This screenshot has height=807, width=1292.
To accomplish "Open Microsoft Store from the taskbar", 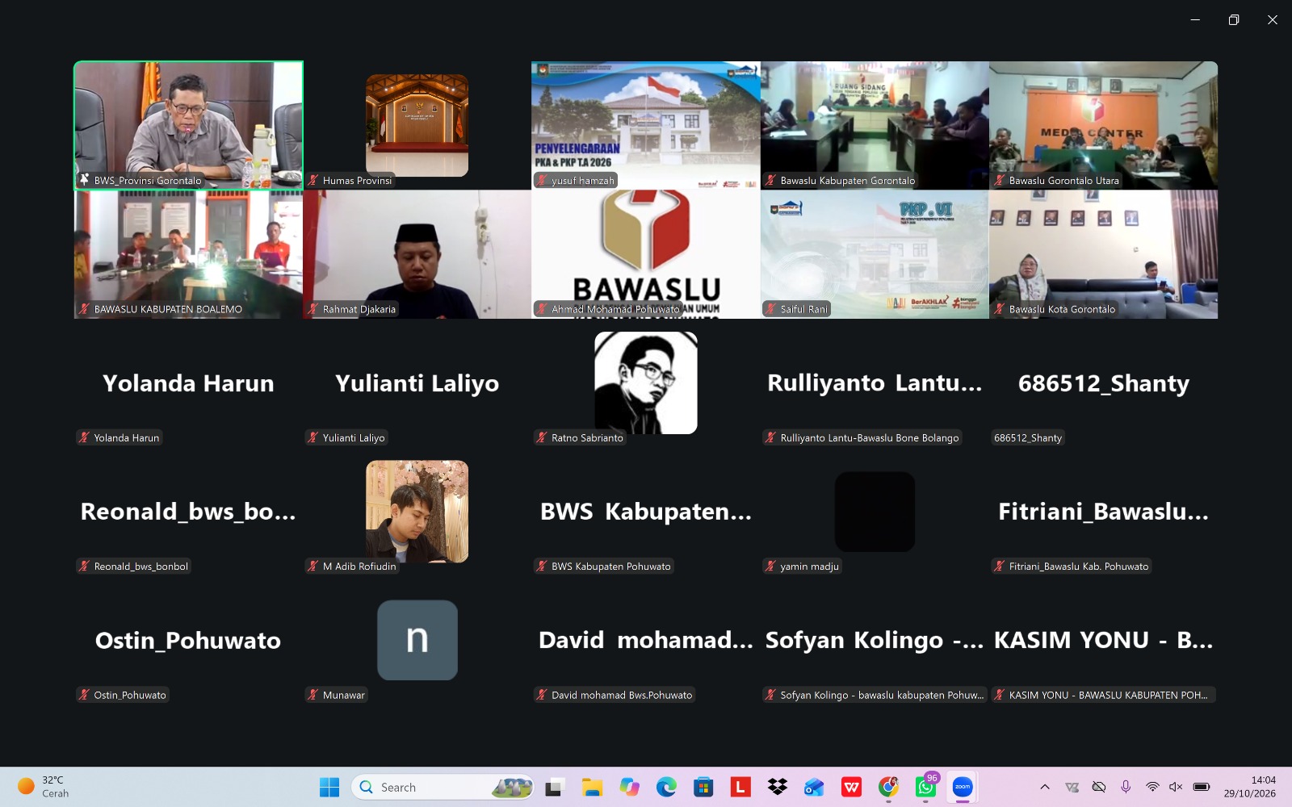I will [x=703, y=788].
